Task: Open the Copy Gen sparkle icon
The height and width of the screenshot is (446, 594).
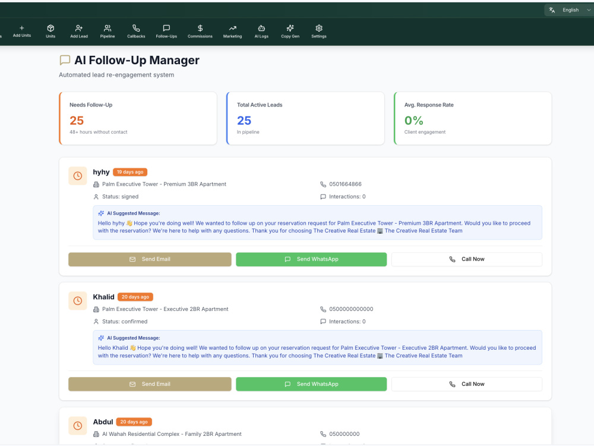Action: click(x=290, y=28)
